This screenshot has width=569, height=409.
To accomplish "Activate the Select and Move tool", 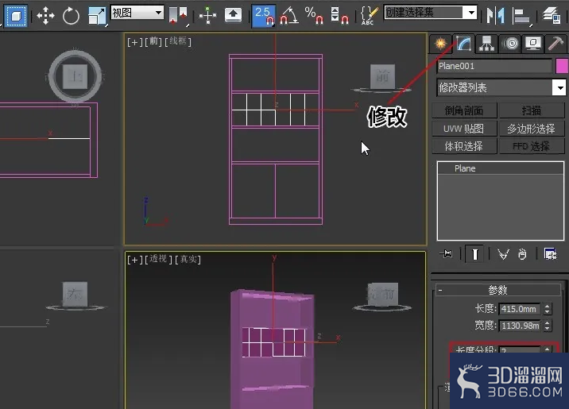I will click(x=45, y=16).
